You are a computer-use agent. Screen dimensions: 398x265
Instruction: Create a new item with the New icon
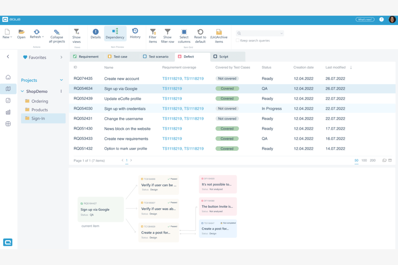point(7,32)
